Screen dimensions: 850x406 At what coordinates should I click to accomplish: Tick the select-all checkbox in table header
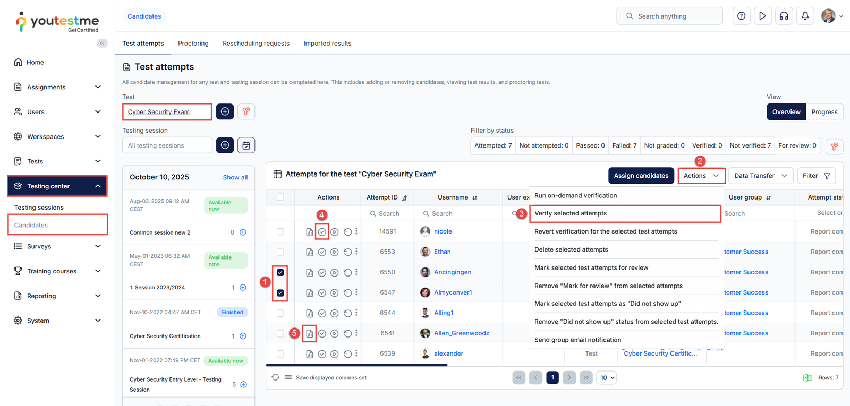click(x=280, y=197)
